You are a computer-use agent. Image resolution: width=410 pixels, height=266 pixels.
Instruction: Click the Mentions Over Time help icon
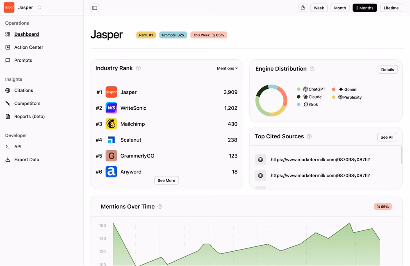pos(160,207)
